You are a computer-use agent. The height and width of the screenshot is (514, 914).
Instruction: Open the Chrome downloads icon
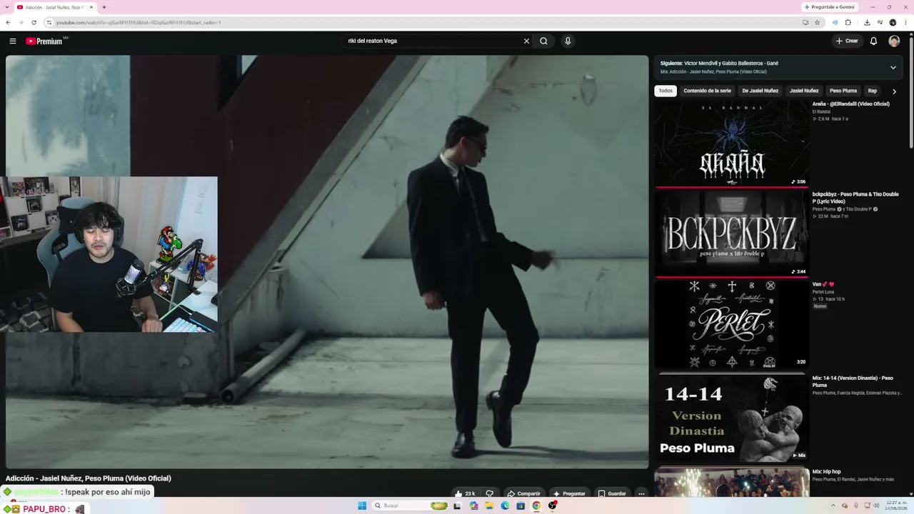point(867,22)
